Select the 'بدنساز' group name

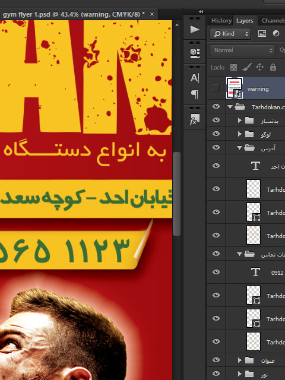pyautogui.click(x=270, y=121)
